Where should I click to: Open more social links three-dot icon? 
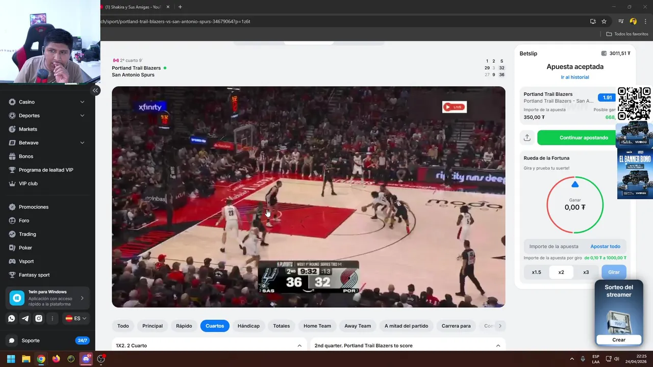53,318
